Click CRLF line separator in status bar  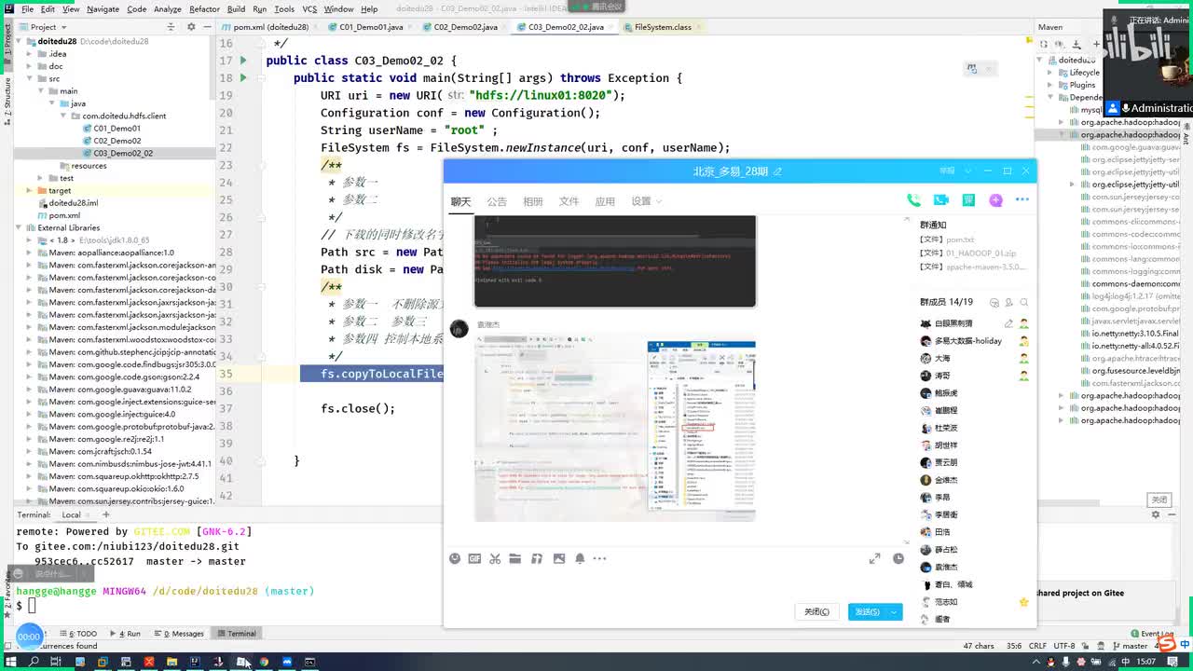(x=1036, y=646)
